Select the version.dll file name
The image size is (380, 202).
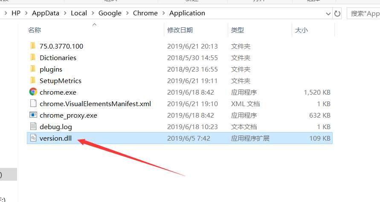[55, 139]
